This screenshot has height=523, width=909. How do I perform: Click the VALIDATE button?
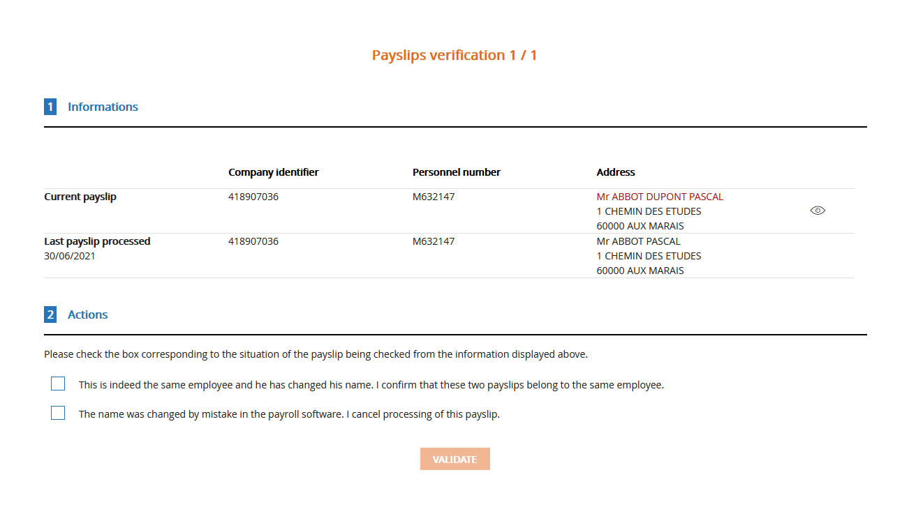click(x=454, y=458)
